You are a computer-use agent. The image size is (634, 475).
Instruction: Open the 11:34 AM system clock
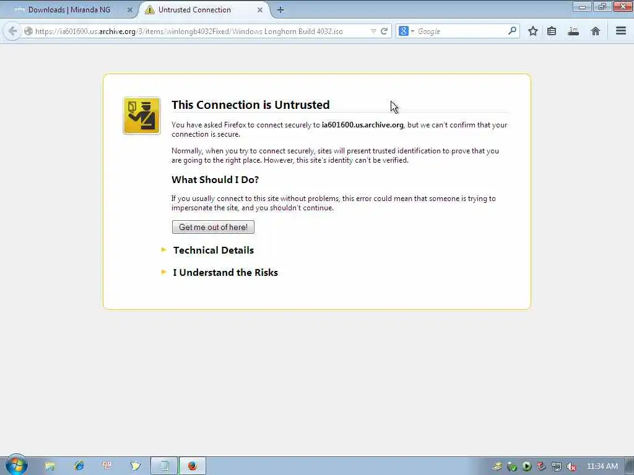602,466
